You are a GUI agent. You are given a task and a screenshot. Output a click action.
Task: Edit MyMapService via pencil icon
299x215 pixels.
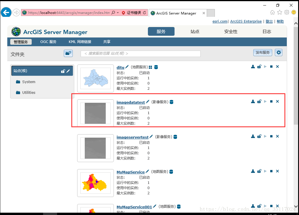coord(147,171)
